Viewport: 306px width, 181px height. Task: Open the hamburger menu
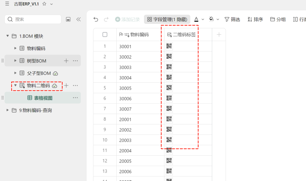click(7, 4)
